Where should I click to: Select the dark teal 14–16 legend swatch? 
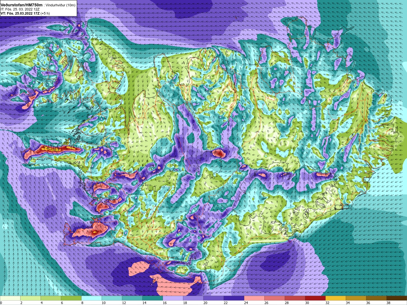(153, 298)
